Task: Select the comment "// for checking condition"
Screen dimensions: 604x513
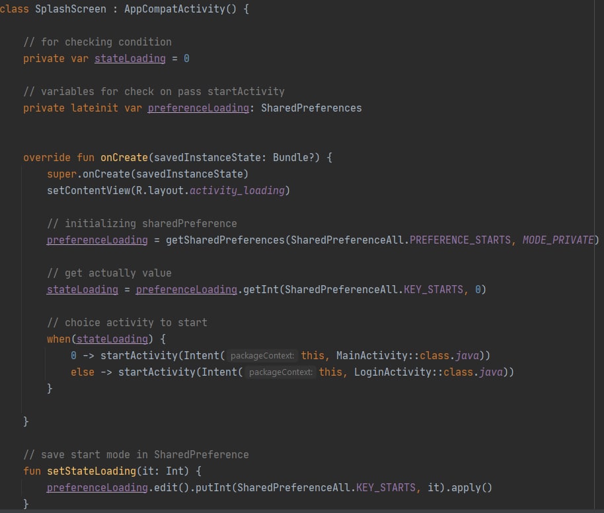Action: (x=97, y=42)
